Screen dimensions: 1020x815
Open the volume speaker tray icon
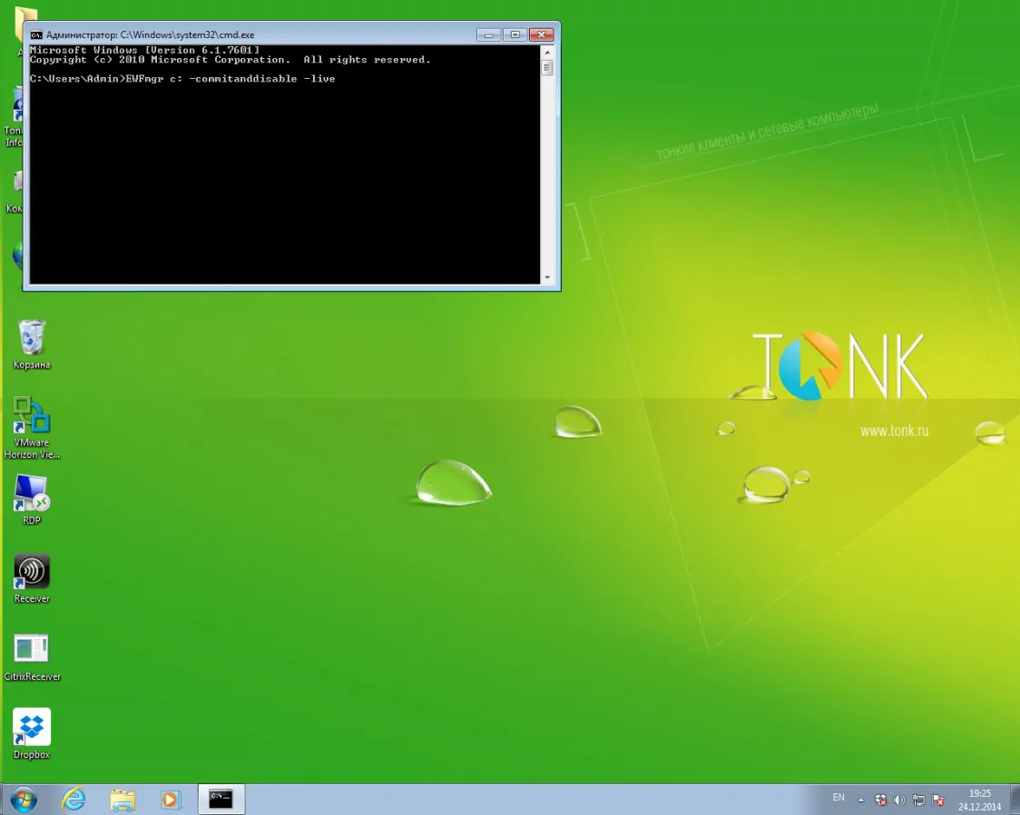click(899, 800)
